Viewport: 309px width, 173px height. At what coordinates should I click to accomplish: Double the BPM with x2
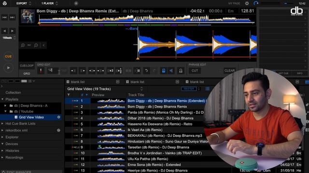click(x=111, y=71)
